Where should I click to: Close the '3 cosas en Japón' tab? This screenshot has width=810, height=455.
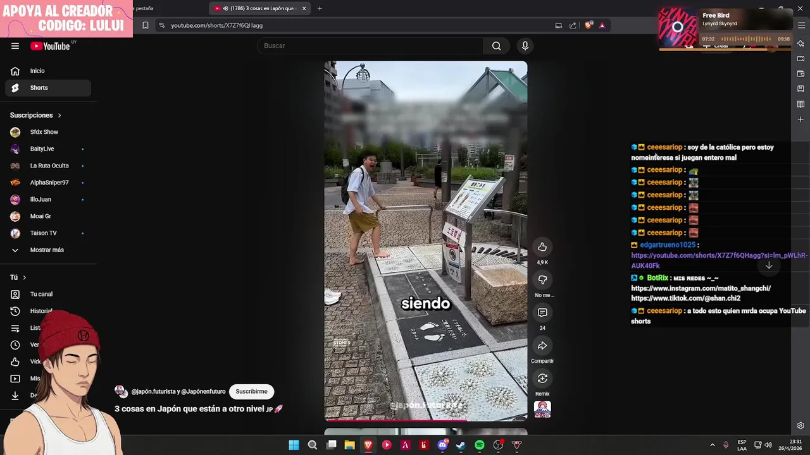click(304, 8)
